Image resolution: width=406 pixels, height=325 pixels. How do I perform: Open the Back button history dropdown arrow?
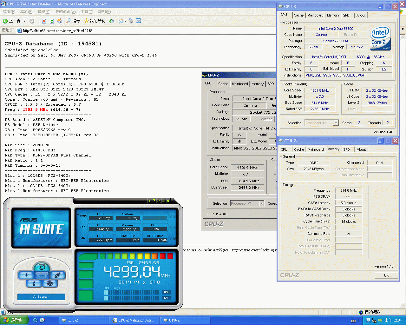pyautogui.click(x=24, y=21)
